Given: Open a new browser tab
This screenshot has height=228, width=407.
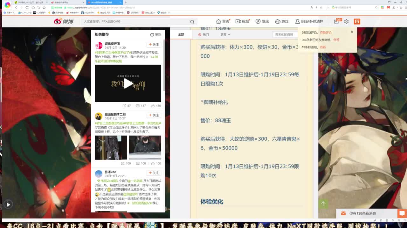Looking at the screenshot, I should 125,2.
